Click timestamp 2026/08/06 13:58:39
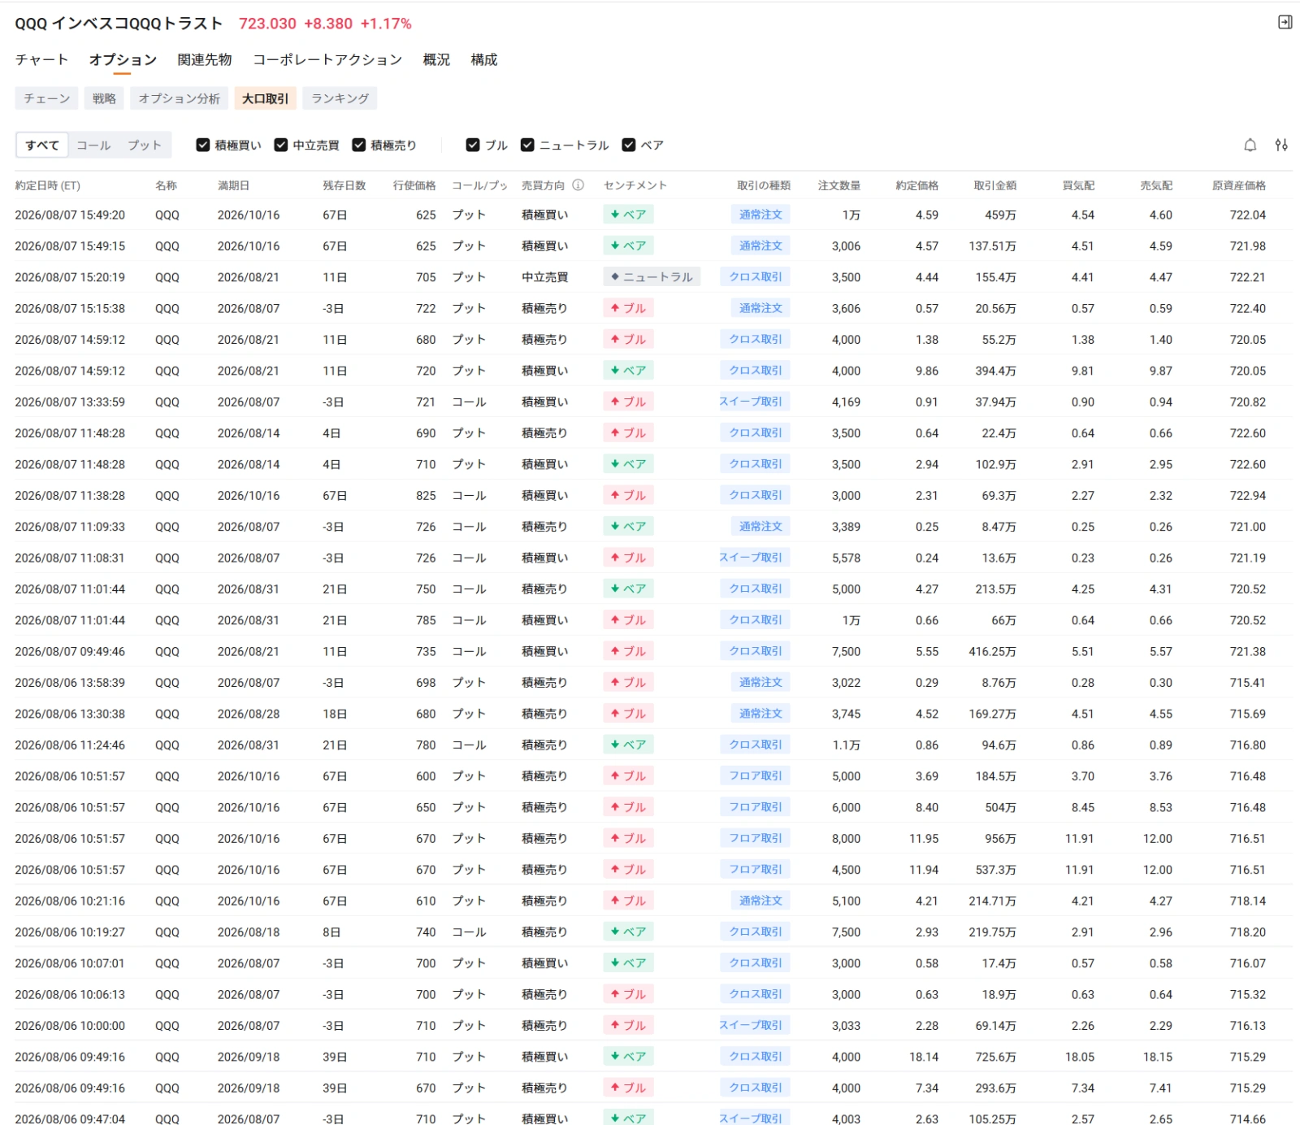Image resolution: width=1300 pixels, height=1125 pixels. click(x=70, y=683)
